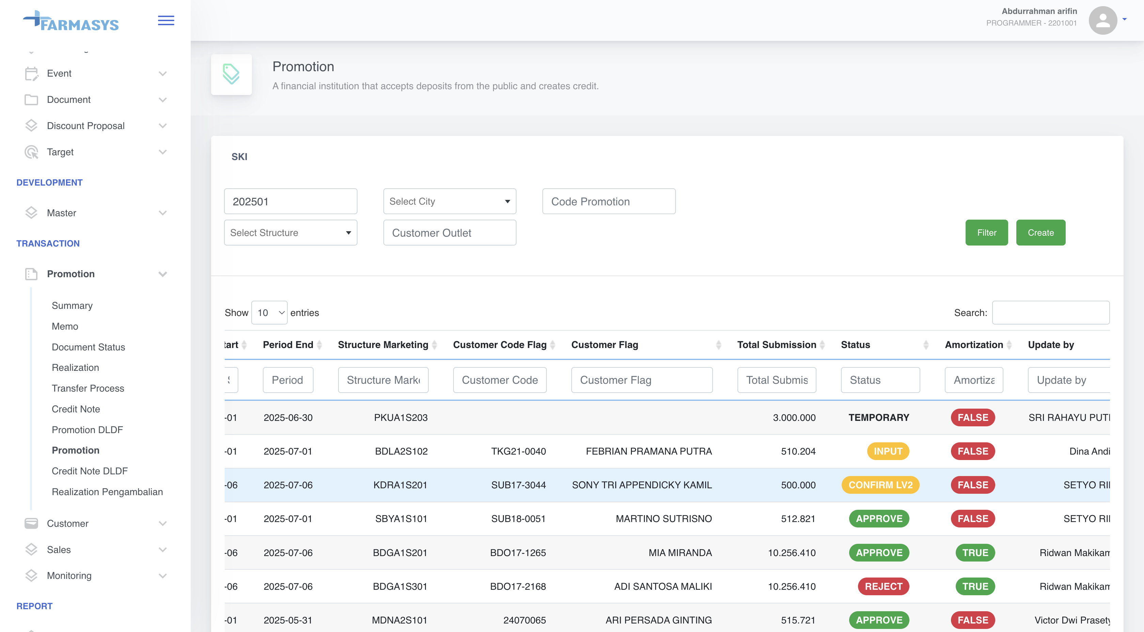
Task: Click the SUB17-3044 customer code cell
Action: tap(518, 485)
